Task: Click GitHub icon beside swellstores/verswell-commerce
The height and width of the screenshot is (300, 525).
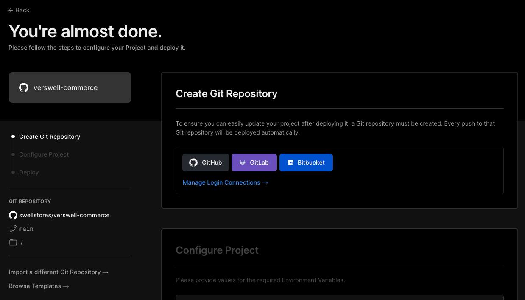Action: (13, 215)
